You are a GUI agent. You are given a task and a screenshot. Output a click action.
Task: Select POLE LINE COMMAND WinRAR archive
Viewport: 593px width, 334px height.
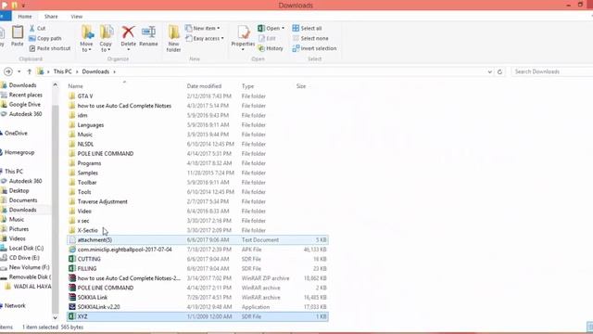[x=197, y=288]
